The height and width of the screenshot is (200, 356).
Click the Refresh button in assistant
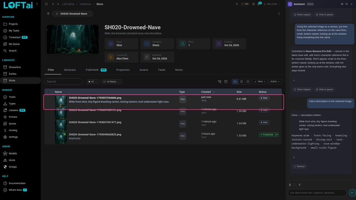click(299, 166)
